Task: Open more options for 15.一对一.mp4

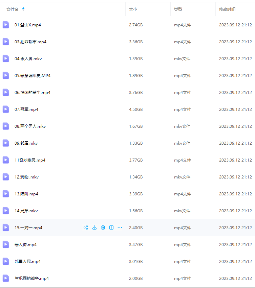Action: pyautogui.click(x=120, y=227)
